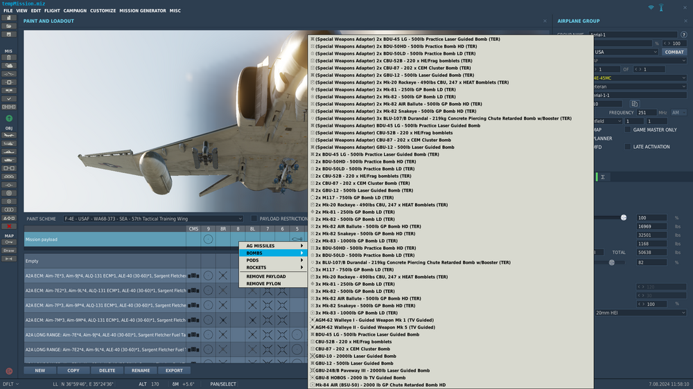
Task: Click the stepper arrows beside 100 percent
Action: click(641, 305)
